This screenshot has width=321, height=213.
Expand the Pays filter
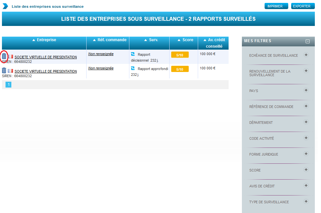tap(306, 90)
